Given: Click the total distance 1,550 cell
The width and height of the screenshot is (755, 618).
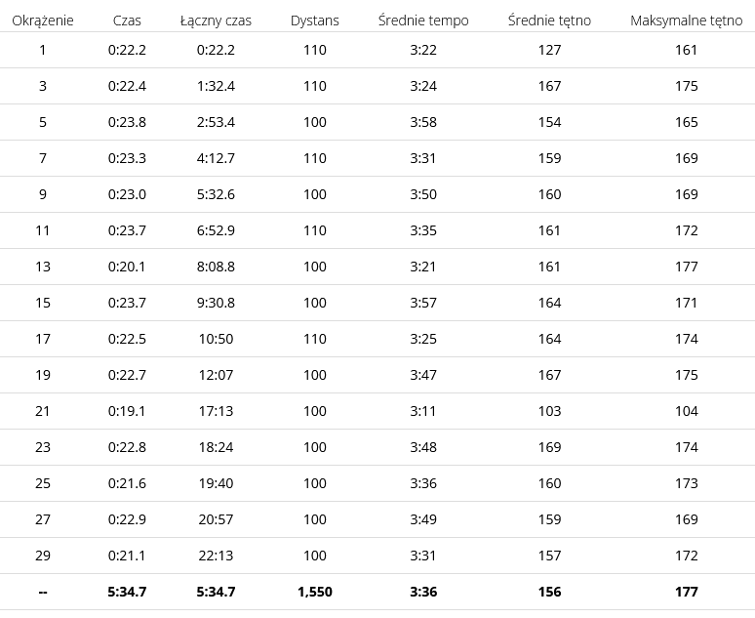Looking at the screenshot, I should (x=314, y=592).
